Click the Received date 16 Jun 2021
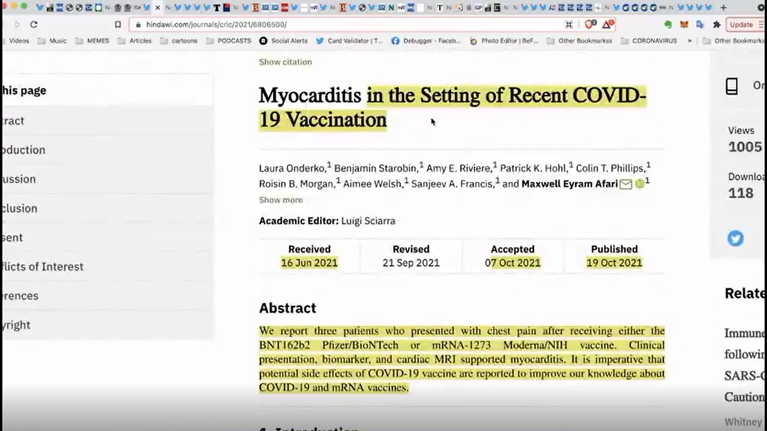The image size is (767, 431). 309,263
